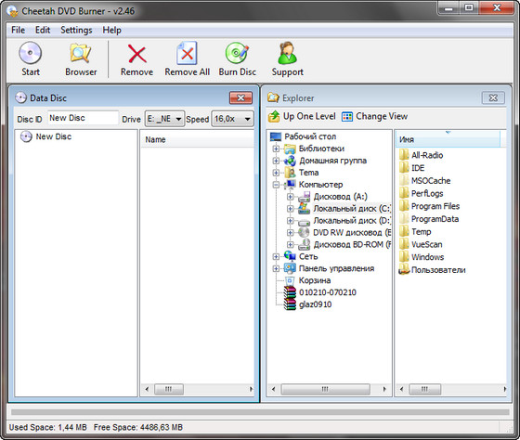Image resolution: width=520 pixels, height=440 pixels.
Task: Select Локальный диск (C:) in tree
Action: point(344,209)
